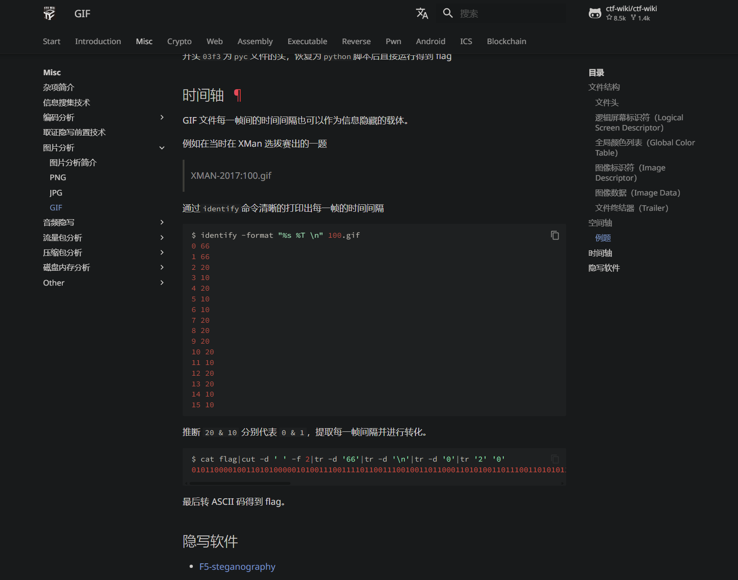Expand the 音频隐写 sidebar section
The width and height of the screenshot is (738, 580).
162,222
